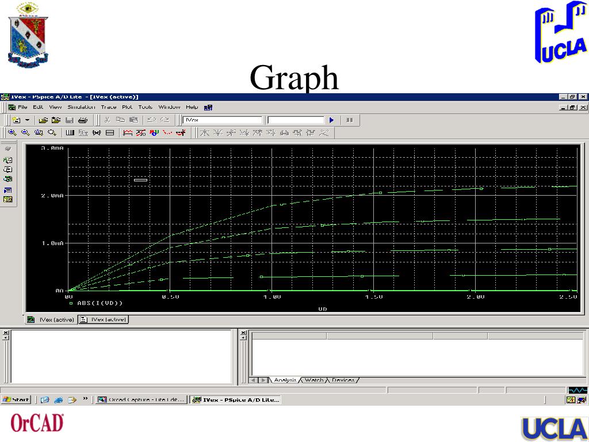Expand the quick launch overflow chevron
Image resolution: width=589 pixels, height=442 pixels.
tap(85, 399)
